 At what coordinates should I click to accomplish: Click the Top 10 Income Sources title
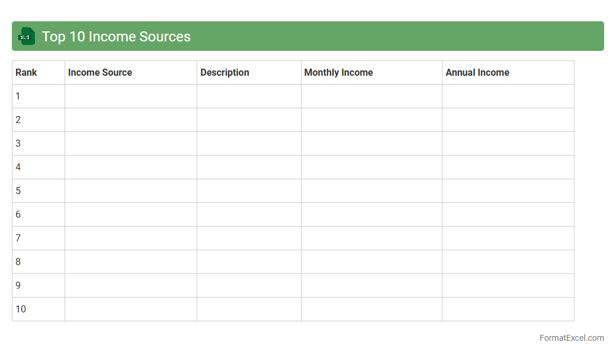point(116,37)
